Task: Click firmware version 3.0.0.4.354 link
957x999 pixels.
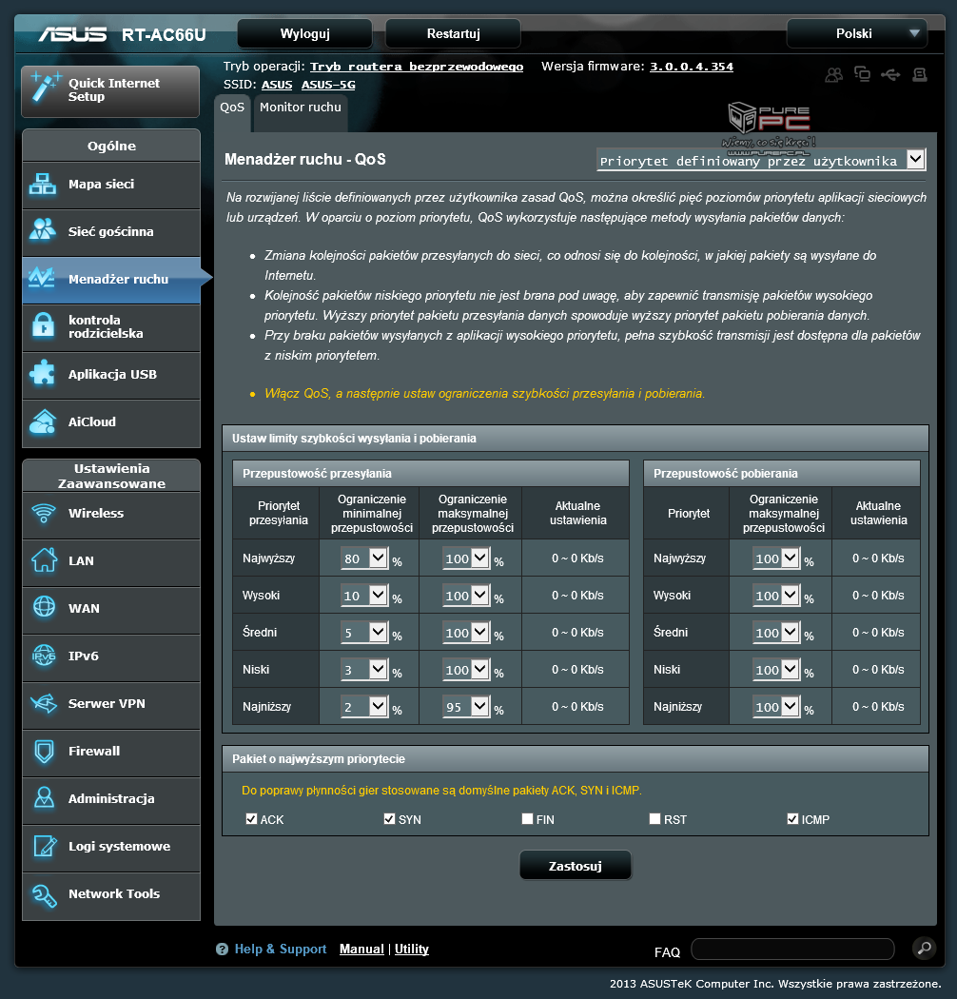Action: 692,67
